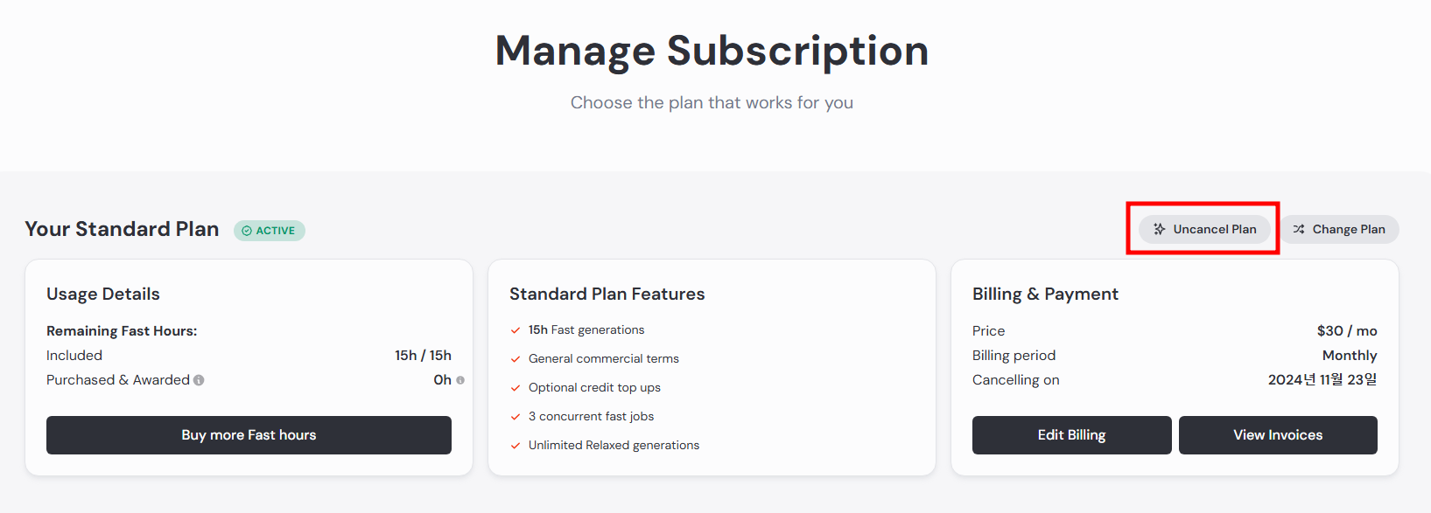This screenshot has width=1431, height=513.
Task: Click the Buy more Fast hours button
Action: 249,434
